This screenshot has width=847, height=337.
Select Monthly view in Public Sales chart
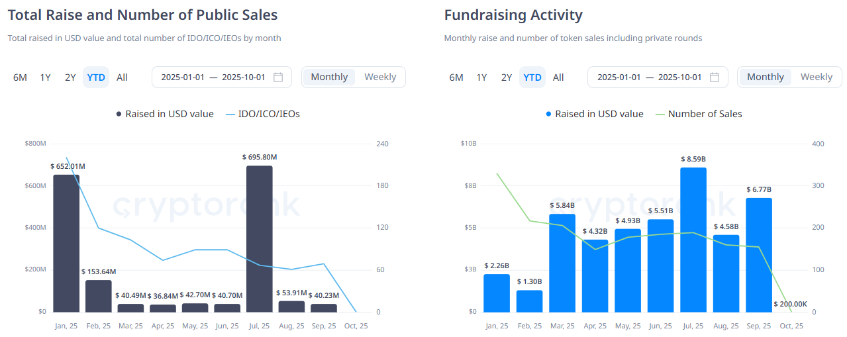tap(329, 77)
